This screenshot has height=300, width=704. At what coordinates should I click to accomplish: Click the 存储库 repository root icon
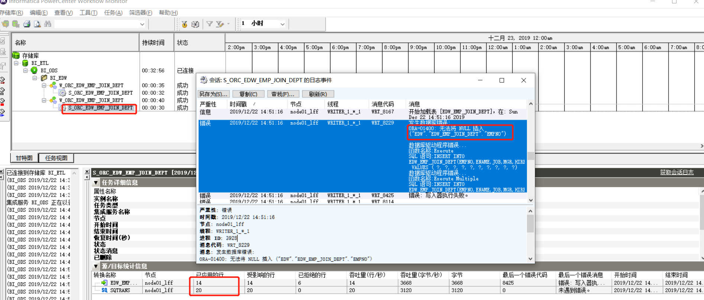click(x=16, y=55)
